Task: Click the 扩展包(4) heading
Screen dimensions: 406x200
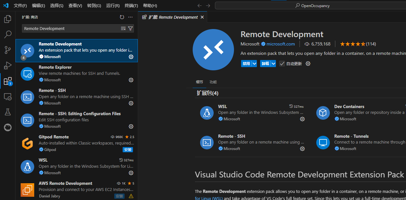Action: [208, 93]
